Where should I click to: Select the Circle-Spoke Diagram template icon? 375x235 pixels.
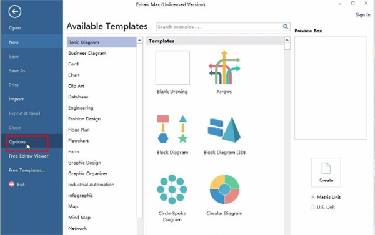[172, 189]
